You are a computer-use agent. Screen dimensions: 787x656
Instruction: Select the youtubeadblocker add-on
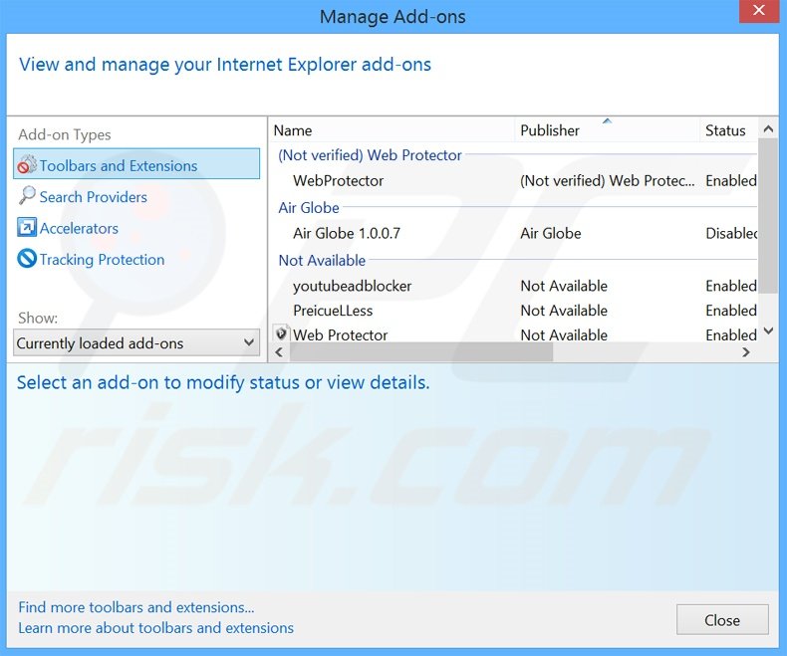pyautogui.click(x=353, y=286)
